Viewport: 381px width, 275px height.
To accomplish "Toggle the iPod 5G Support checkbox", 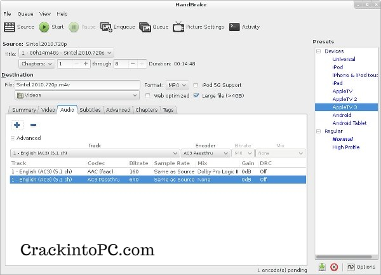I will click(x=196, y=85).
